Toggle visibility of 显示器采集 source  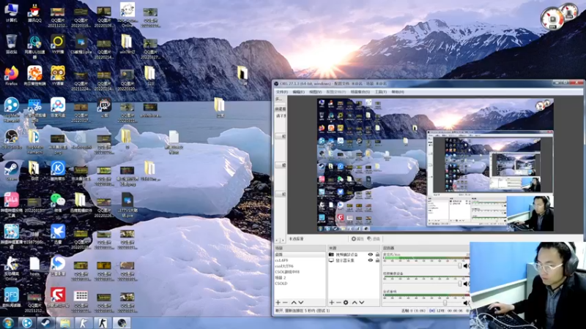(x=371, y=260)
